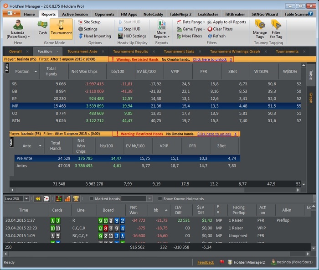This screenshot has width=319, height=270.
Task: Switch to Active Session tab
Action: click(x=75, y=14)
